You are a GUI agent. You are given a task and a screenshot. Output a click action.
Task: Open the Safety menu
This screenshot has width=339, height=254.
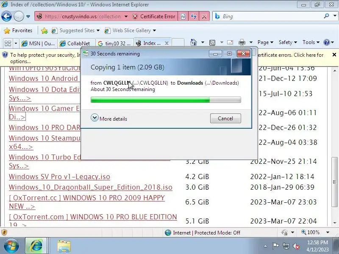pyautogui.click(x=288, y=42)
